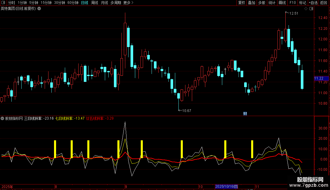This screenshot has height=190, width=330.
Task: Click the 返回 back button
Action: pyautogui.click(x=324, y=3)
